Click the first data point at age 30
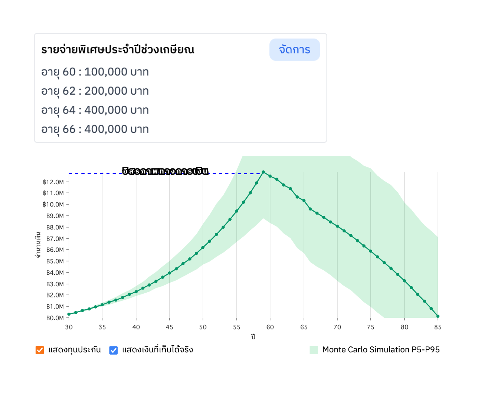Viewport: 501px width, 401px height. point(69,314)
